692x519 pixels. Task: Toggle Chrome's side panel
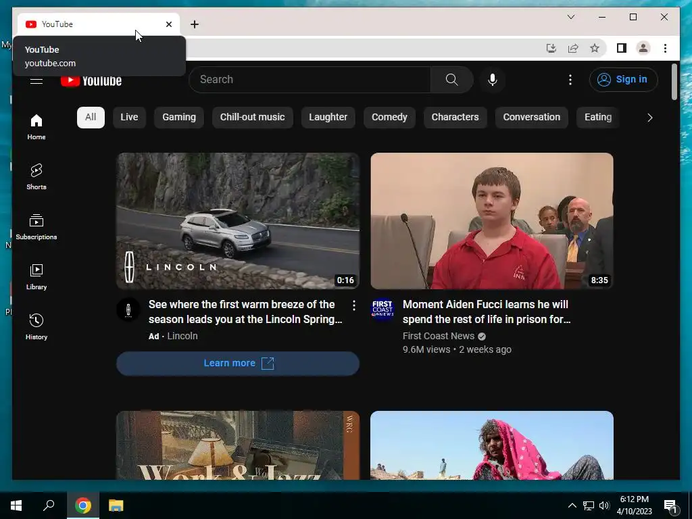622,48
